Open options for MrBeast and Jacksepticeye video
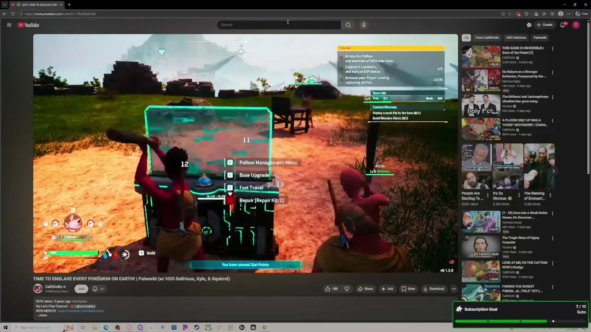This screenshot has height=332, width=591. click(x=553, y=97)
